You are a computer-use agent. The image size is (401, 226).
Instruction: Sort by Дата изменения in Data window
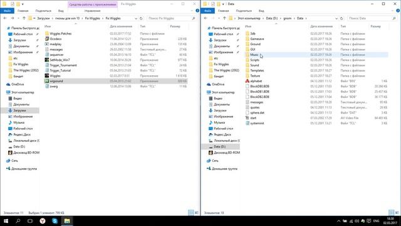tap(321, 26)
